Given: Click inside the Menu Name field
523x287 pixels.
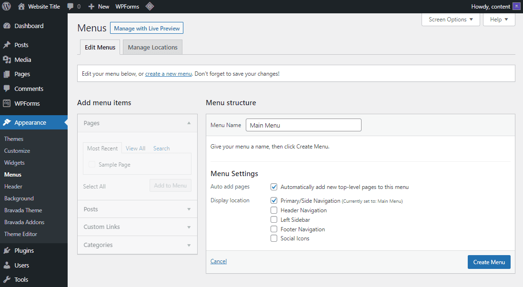Looking at the screenshot, I should coord(303,125).
